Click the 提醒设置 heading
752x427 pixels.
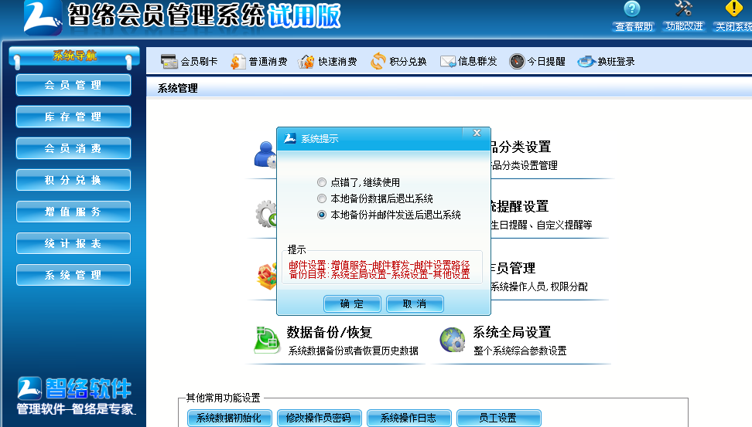click(x=520, y=207)
